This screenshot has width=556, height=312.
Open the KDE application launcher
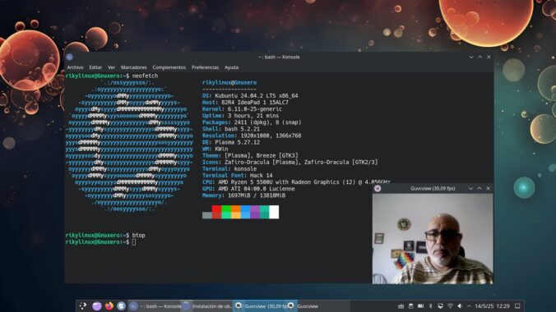(83, 306)
